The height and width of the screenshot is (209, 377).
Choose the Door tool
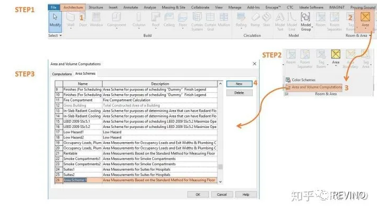click(x=83, y=19)
